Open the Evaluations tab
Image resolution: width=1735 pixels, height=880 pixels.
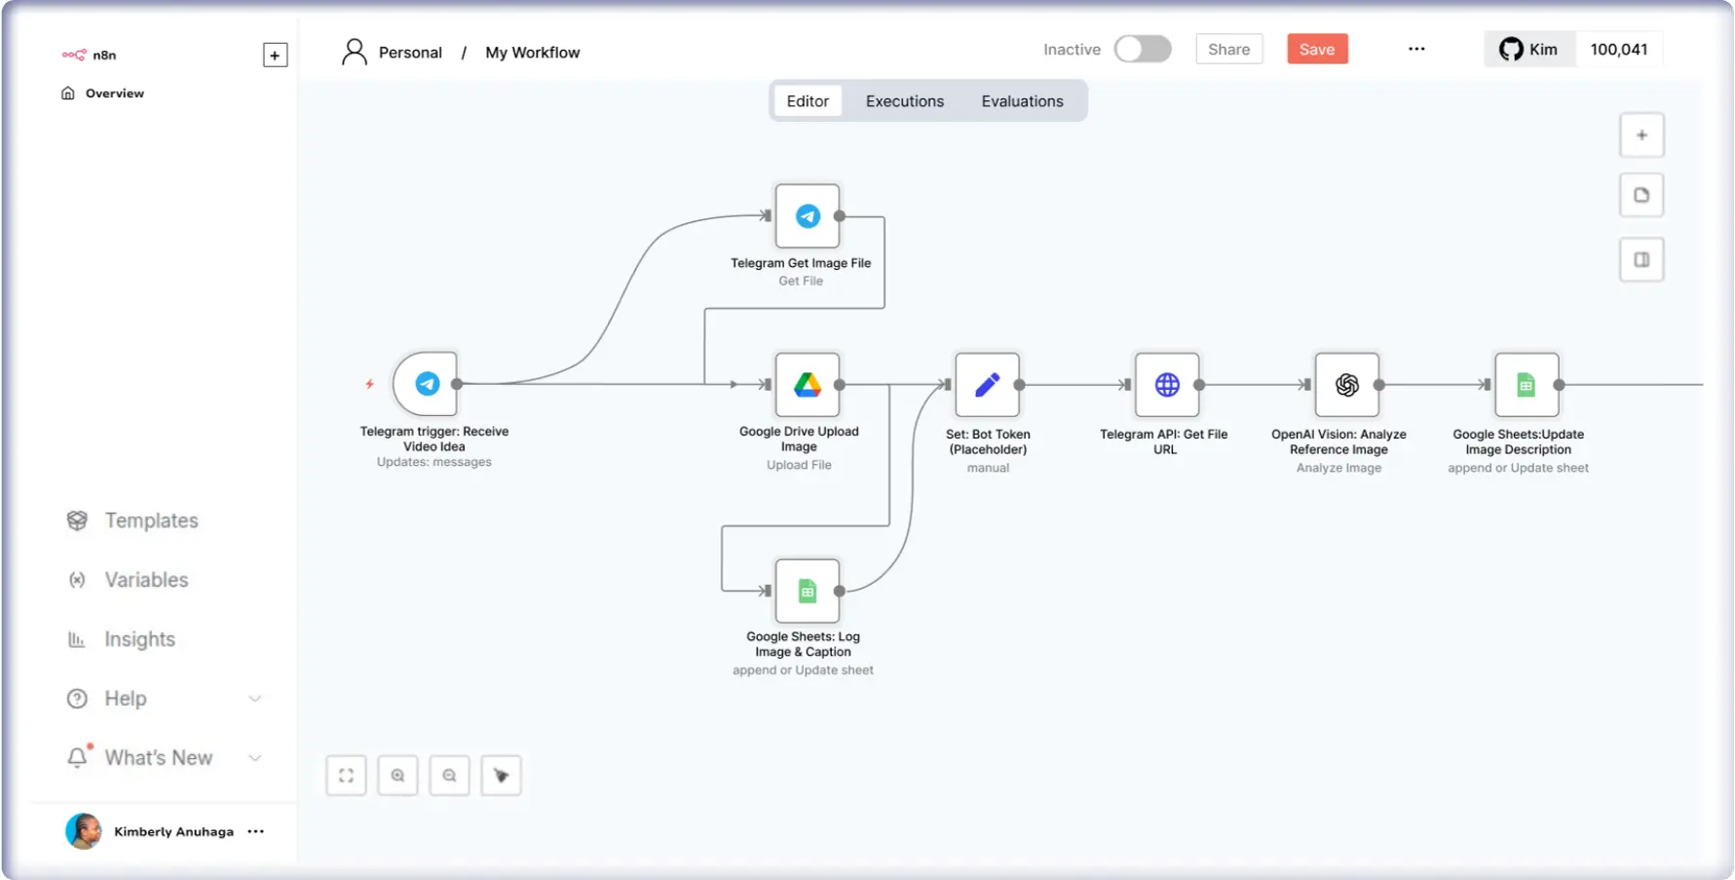click(x=1021, y=100)
